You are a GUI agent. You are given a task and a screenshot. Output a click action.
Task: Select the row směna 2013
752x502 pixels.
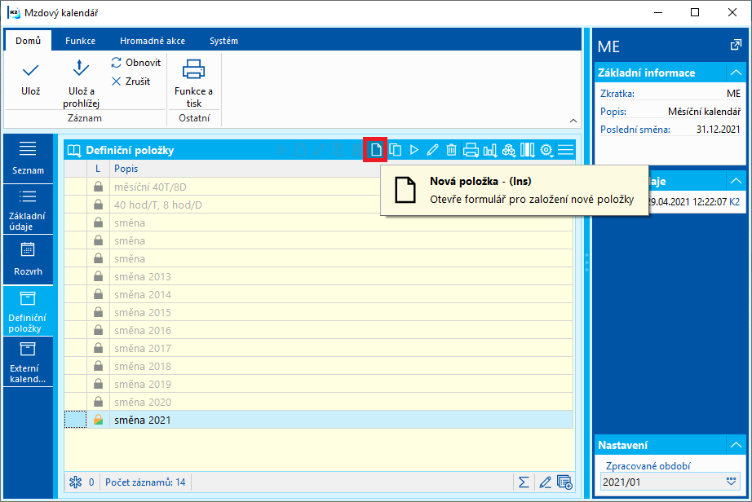coord(319,277)
